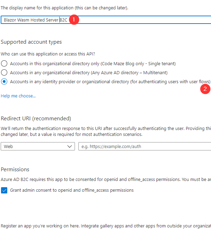Click the Supported account types heading
Viewport: 211px width, 234px height.
(x=31, y=42)
